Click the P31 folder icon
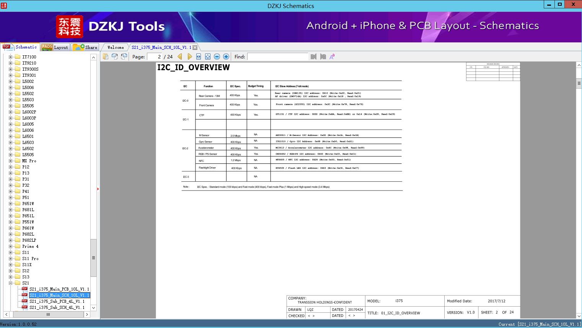The width and height of the screenshot is (582, 328). tap(17, 179)
